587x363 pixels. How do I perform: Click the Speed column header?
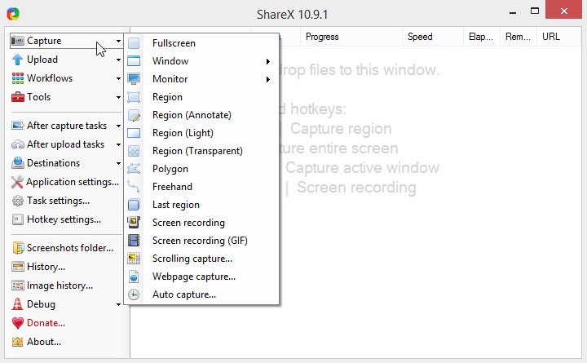point(433,37)
